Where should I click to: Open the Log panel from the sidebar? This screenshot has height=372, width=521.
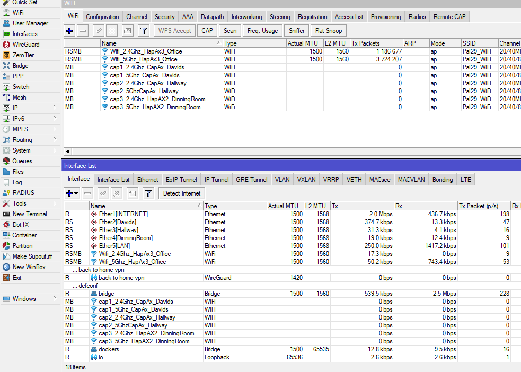pyautogui.click(x=21, y=182)
